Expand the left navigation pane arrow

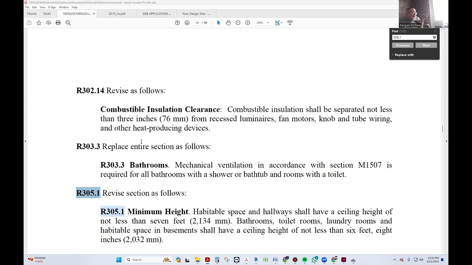point(25,141)
